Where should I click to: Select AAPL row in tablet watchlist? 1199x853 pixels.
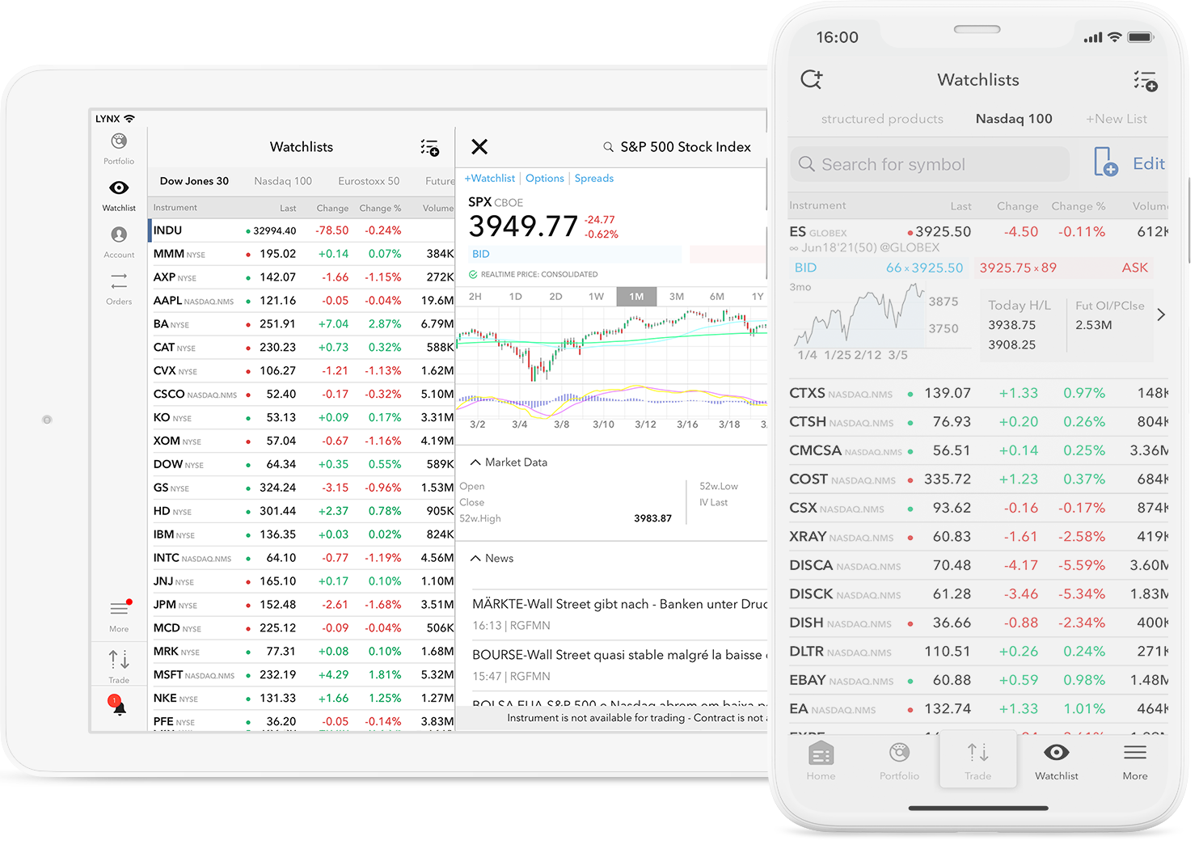click(x=302, y=301)
